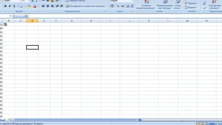Click insert function fx icon

(x=26, y=16)
